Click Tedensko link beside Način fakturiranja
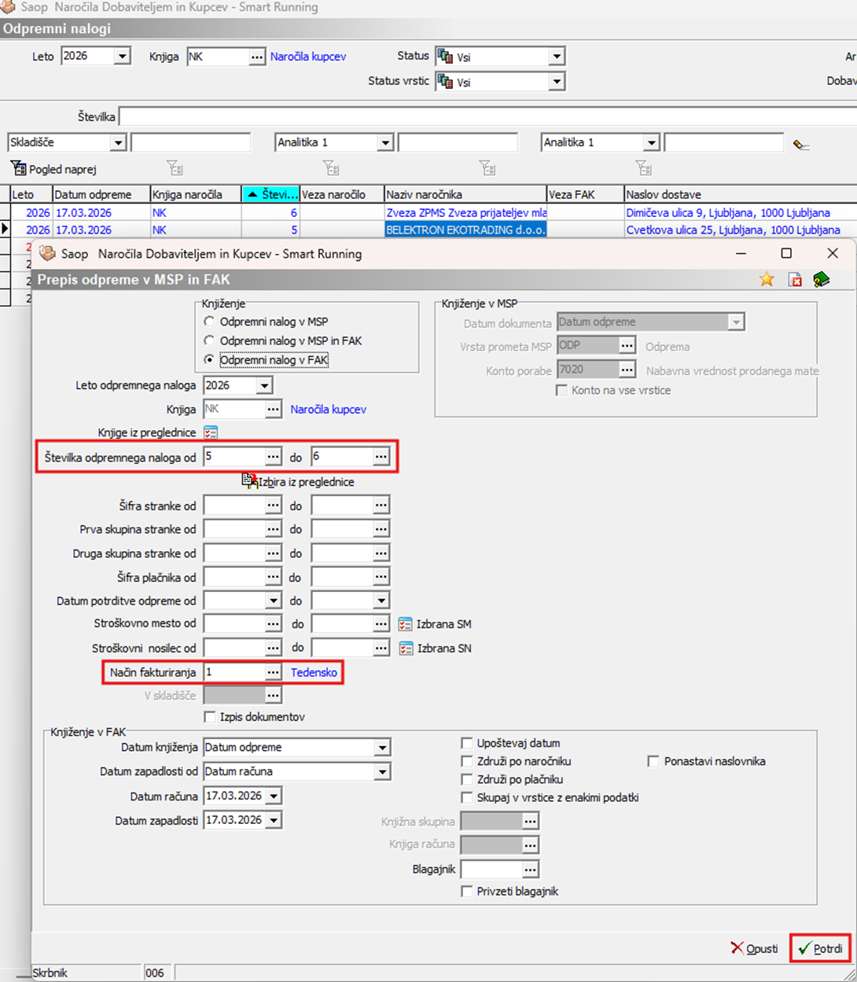Screen dimensions: 857x982 pos(314,672)
